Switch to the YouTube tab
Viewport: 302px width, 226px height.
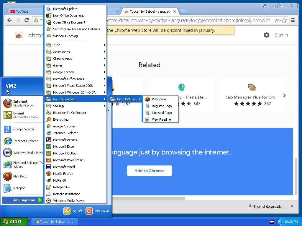[x=25, y=11]
